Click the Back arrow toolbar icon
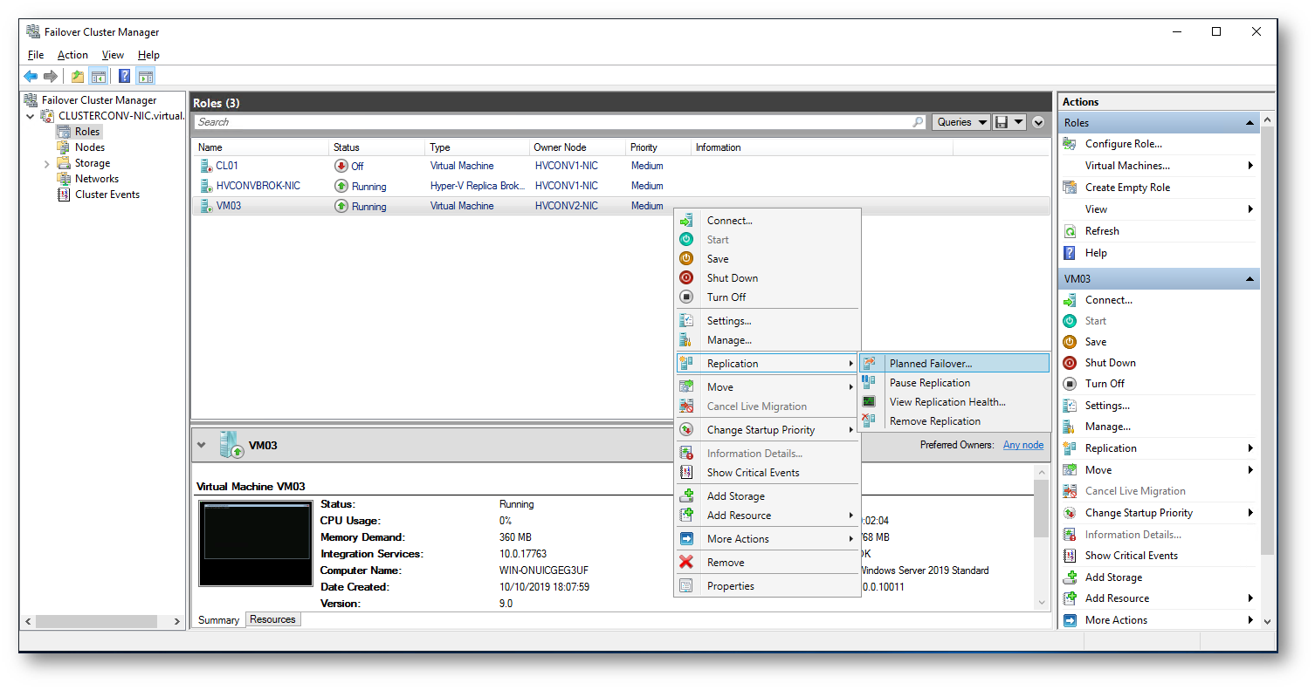 31,76
